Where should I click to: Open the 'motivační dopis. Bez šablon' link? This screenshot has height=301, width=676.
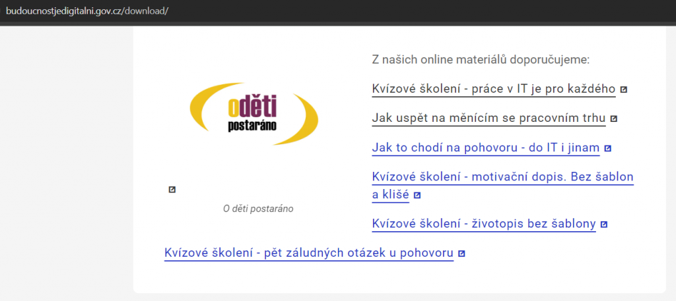click(x=502, y=177)
